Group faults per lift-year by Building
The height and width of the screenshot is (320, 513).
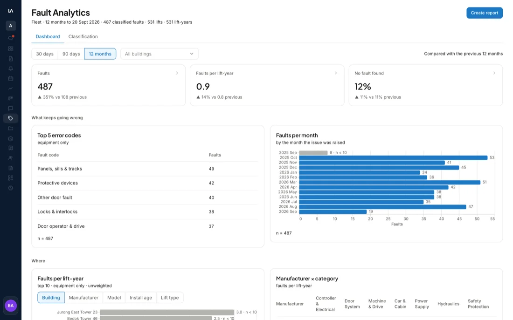(51, 298)
